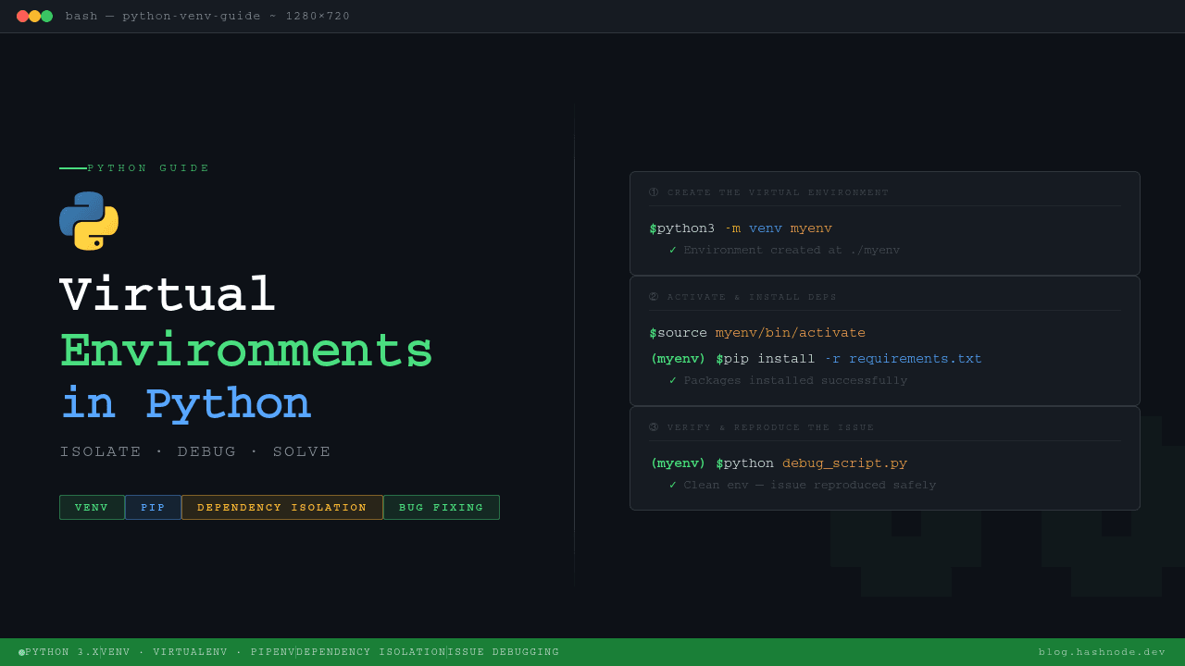The height and width of the screenshot is (666, 1185).
Task: Click the yellow window dot
Action: point(34,16)
